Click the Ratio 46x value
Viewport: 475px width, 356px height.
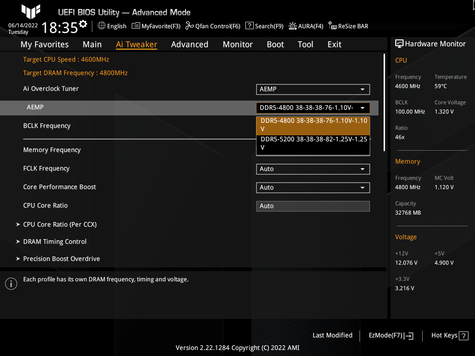[400, 137]
